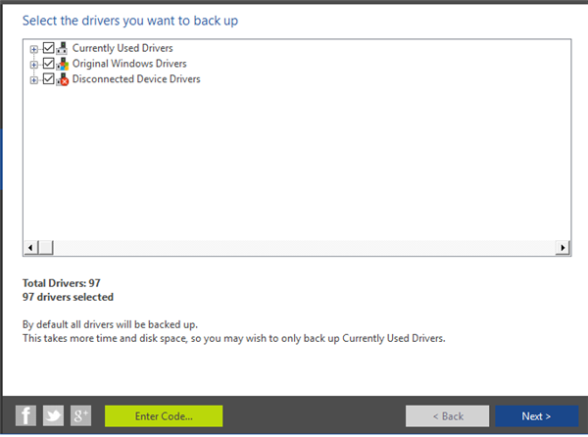Select the Original Windows Drivers label

129,64
